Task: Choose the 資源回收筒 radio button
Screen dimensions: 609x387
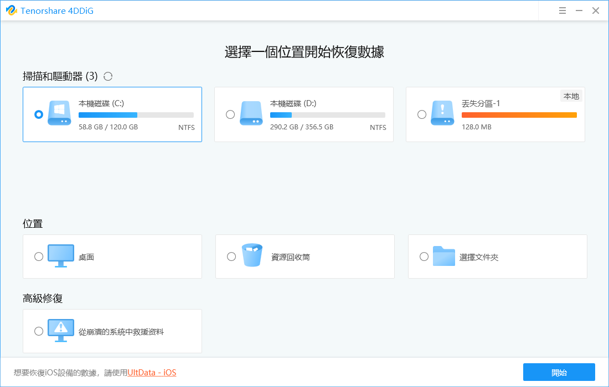Action: (x=231, y=257)
